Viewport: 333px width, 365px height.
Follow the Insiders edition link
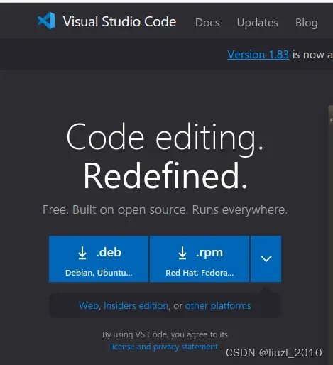pos(136,305)
